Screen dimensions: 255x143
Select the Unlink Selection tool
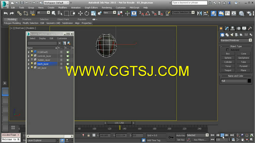26,13
